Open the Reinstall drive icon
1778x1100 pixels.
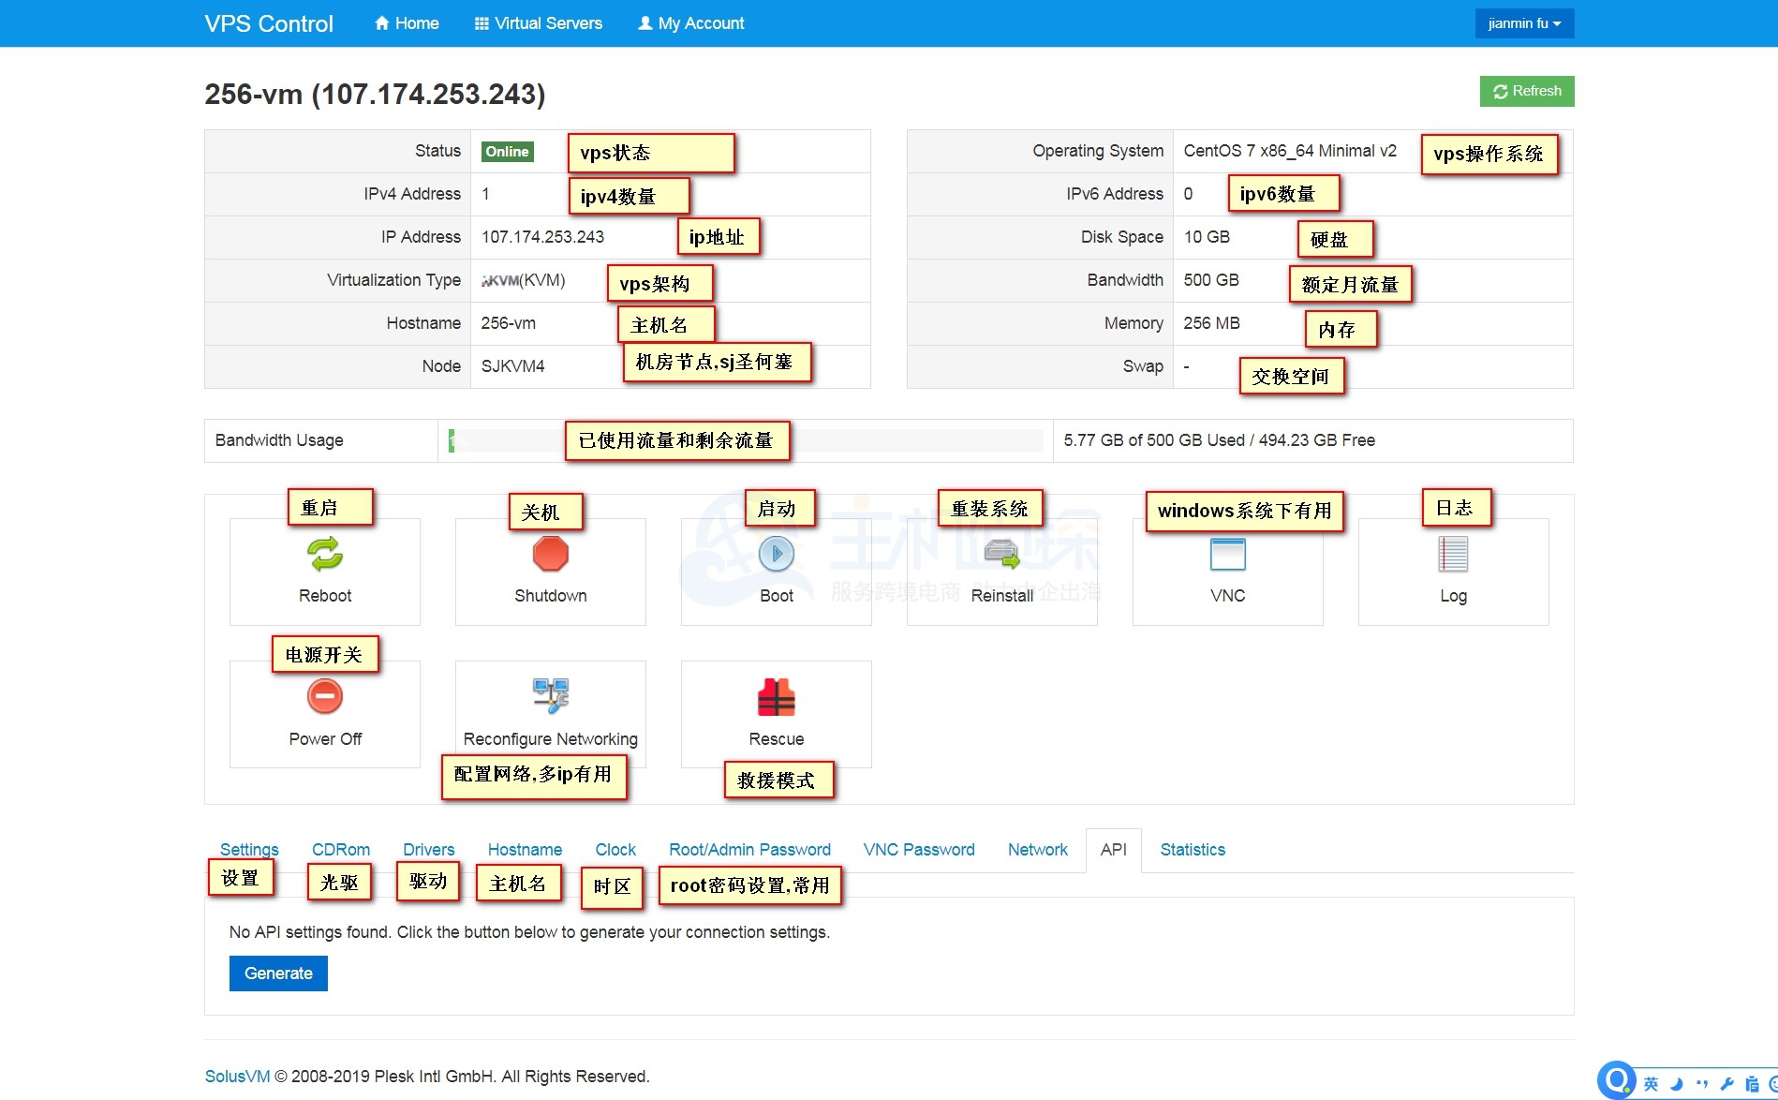coord(1001,554)
